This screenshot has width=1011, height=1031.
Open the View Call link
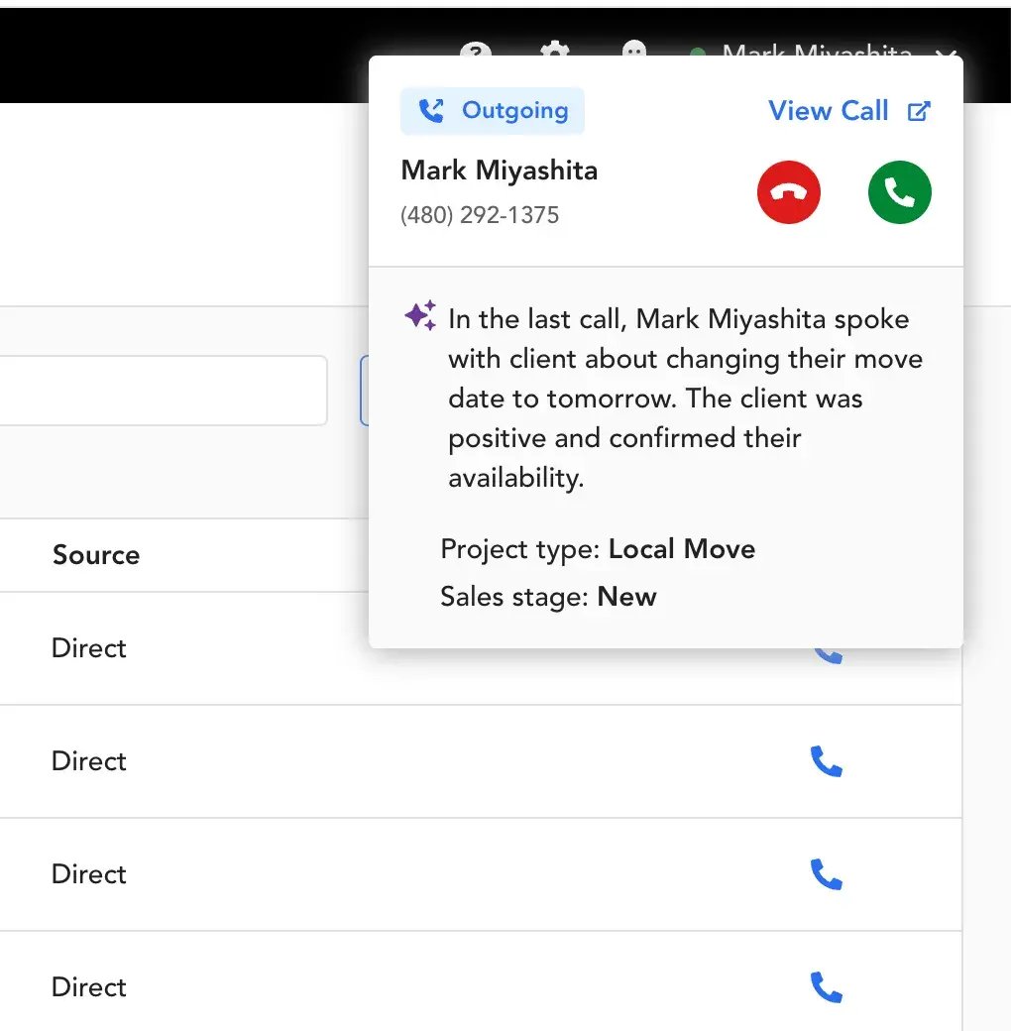tap(829, 110)
